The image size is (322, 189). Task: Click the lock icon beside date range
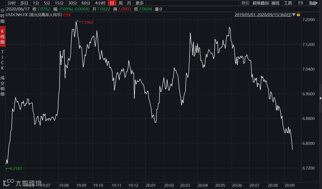tap(298, 15)
